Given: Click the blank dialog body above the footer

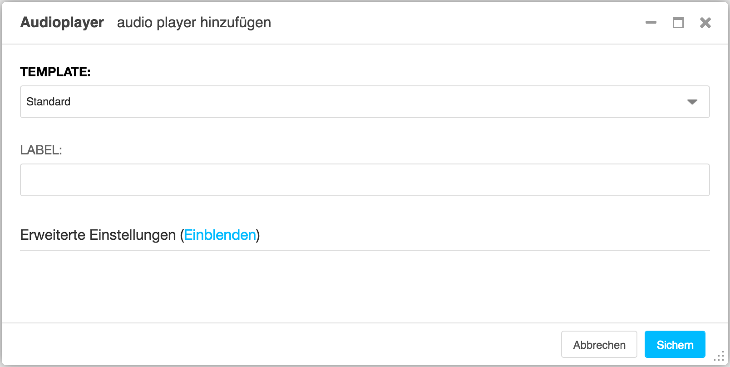Looking at the screenshot, I should [x=365, y=286].
